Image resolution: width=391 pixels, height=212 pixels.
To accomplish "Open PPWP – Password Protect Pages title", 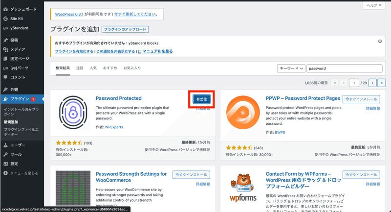I will coord(303,98).
